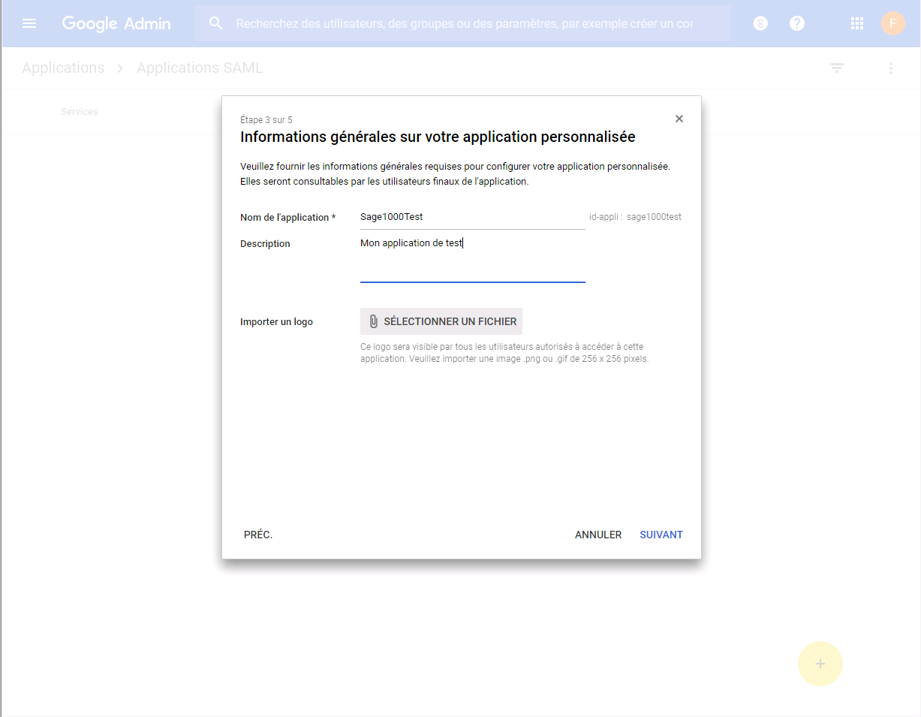Focus the admin search field
This screenshot has width=921, height=717.
click(x=464, y=23)
